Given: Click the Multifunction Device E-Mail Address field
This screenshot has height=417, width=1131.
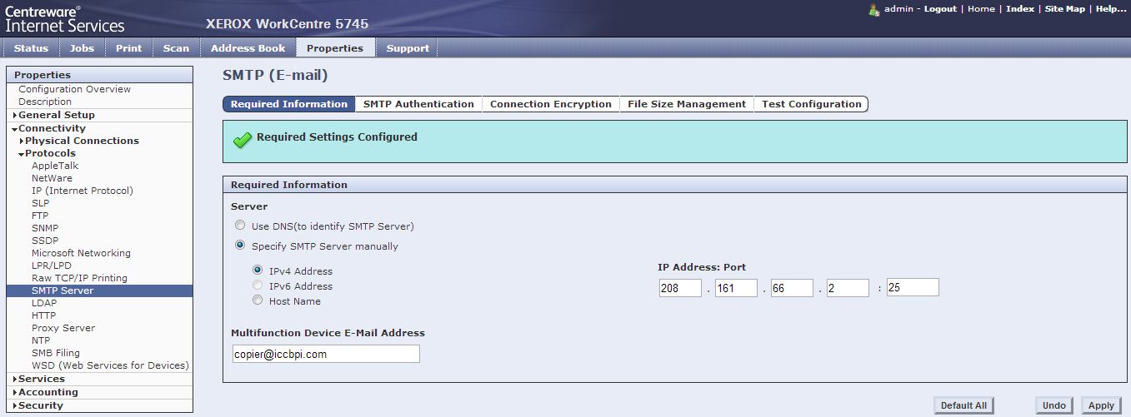Looking at the screenshot, I should [325, 354].
